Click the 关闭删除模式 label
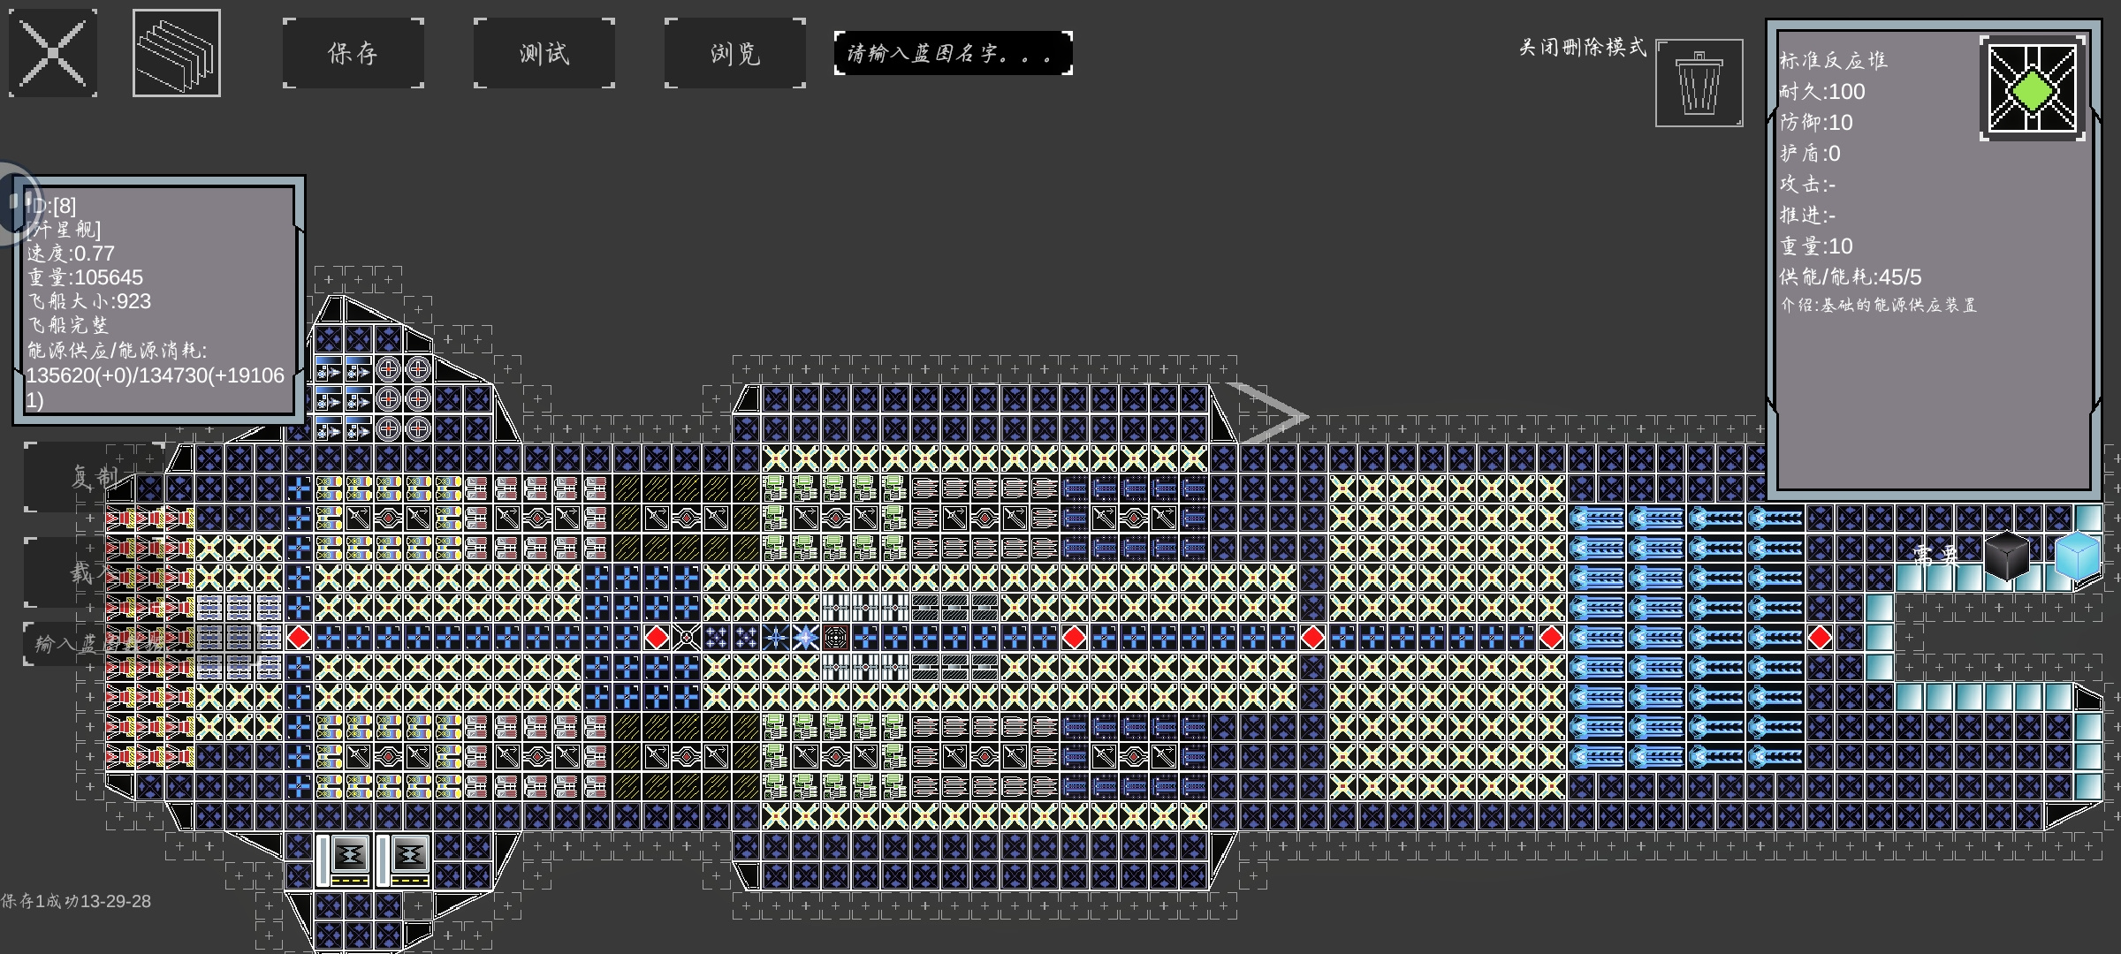 tap(1583, 47)
